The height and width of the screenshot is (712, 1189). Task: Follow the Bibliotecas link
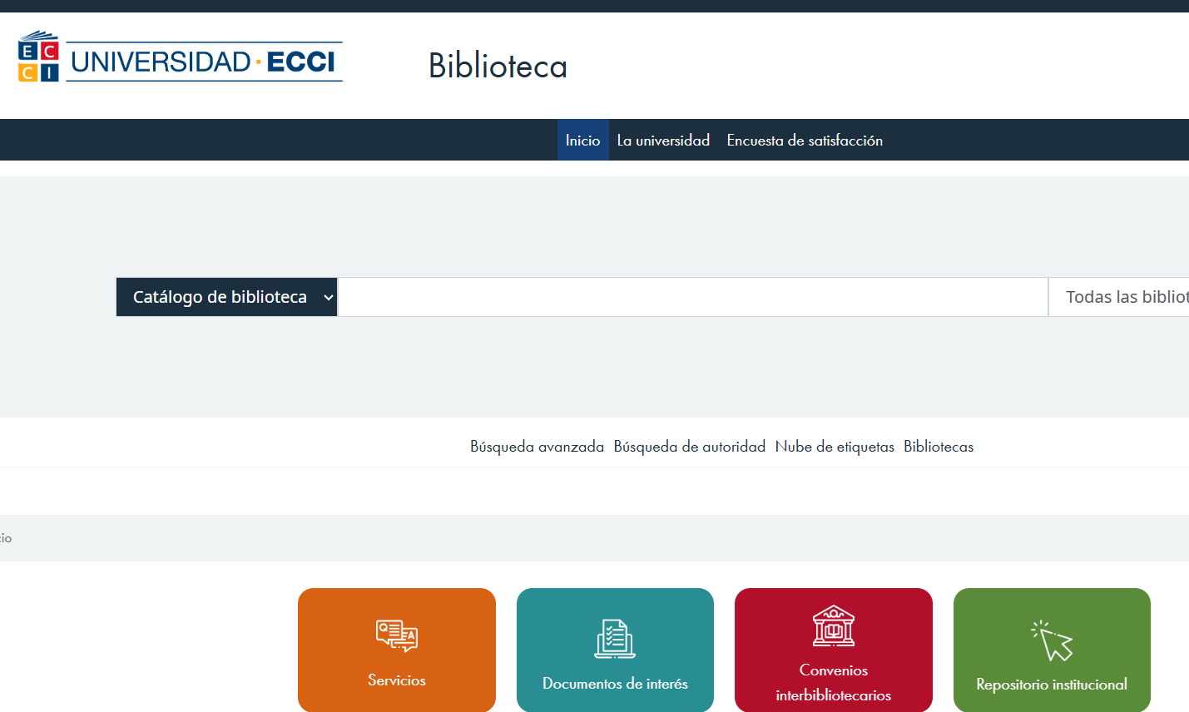tap(939, 447)
